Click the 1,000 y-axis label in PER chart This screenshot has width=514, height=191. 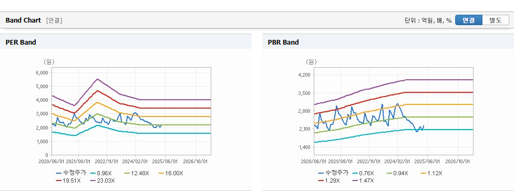click(x=42, y=142)
